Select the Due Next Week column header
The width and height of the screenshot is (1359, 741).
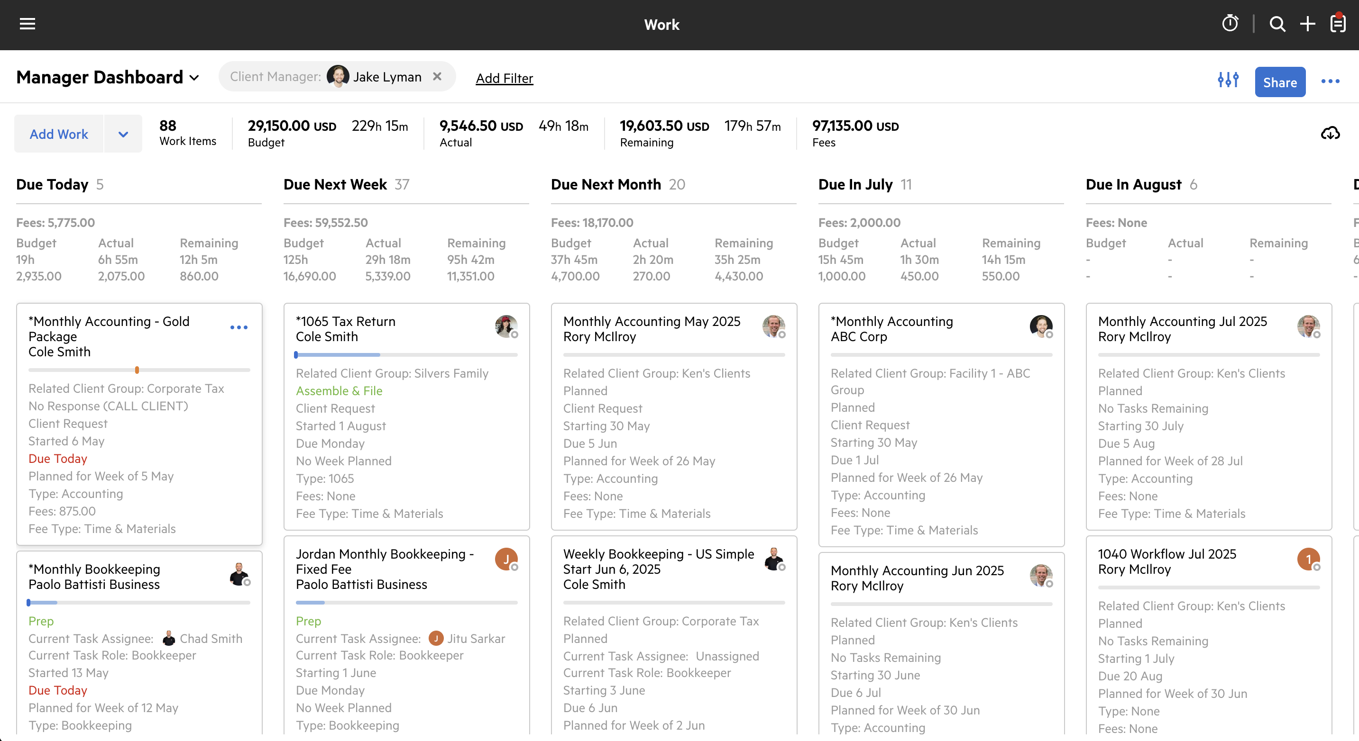[x=335, y=184]
